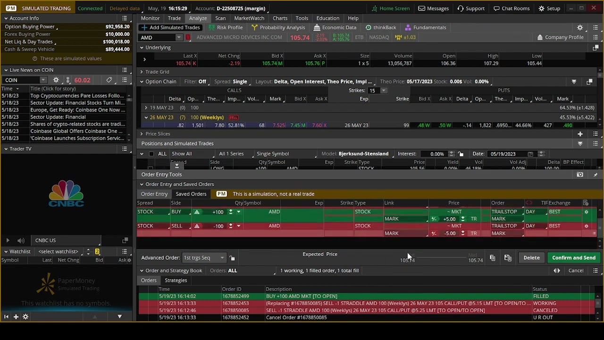This screenshot has width=604, height=340.
Task: Play Trader TV CNBC video
Action: point(8,241)
